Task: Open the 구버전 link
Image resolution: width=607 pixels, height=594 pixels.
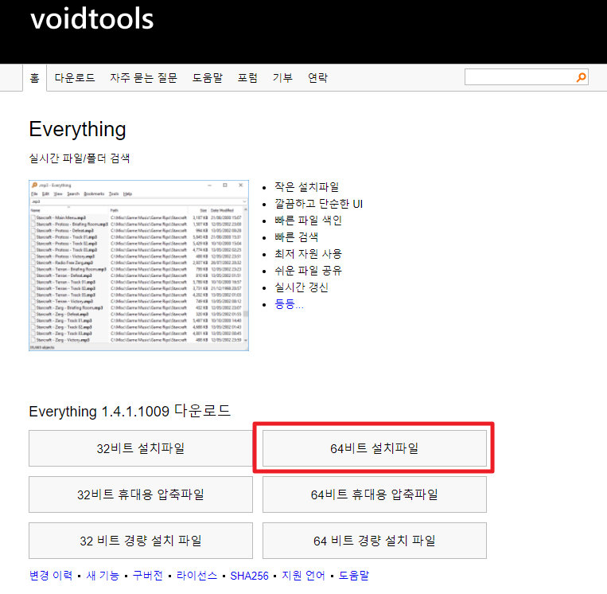Action: [147, 576]
